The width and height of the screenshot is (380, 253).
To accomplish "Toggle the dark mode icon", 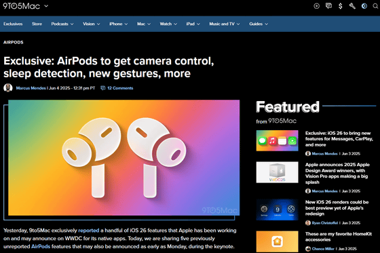I will [x=364, y=6].
